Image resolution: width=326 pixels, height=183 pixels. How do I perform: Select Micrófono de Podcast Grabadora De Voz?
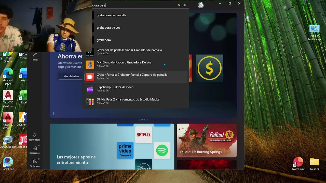(136, 64)
